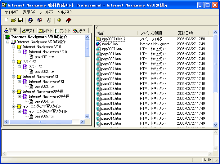
Task: Sort by the 名前 column header
Action: tap(117, 33)
